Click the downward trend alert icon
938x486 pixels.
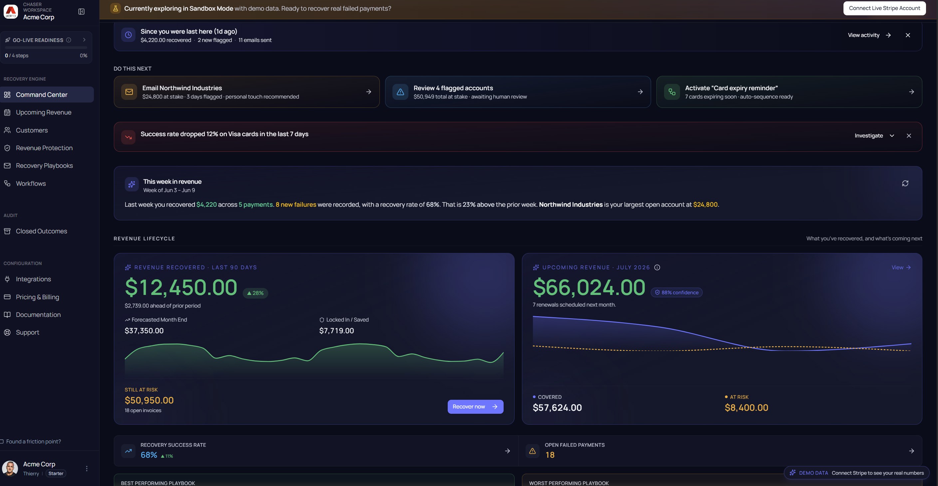click(x=128, y=137)
